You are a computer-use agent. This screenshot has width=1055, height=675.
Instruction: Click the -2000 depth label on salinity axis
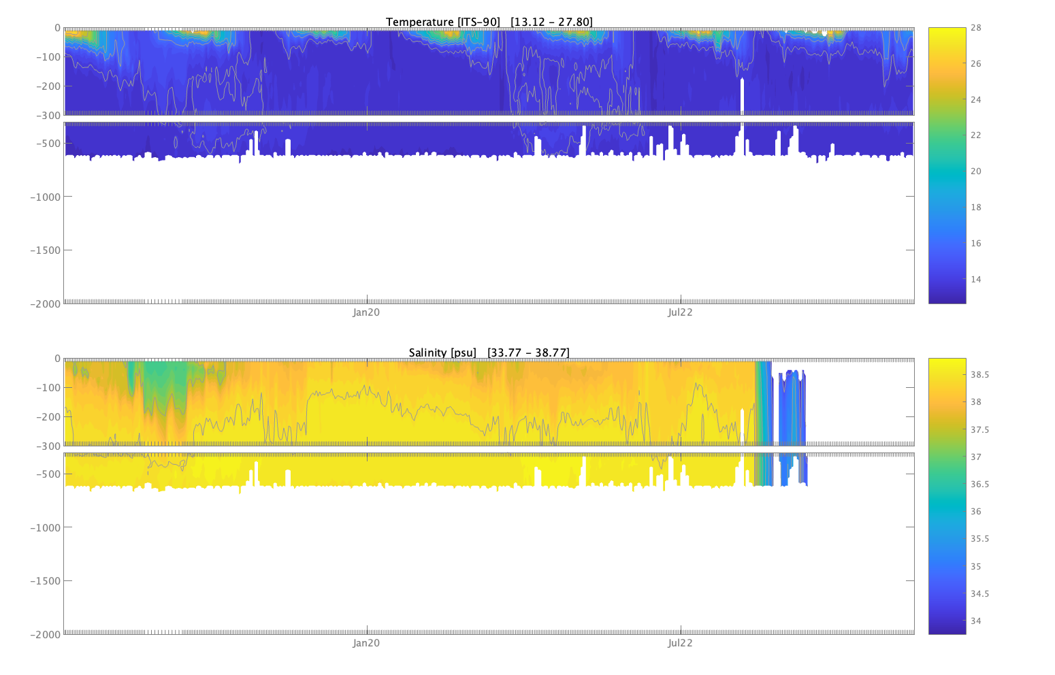tap(45, 634)
